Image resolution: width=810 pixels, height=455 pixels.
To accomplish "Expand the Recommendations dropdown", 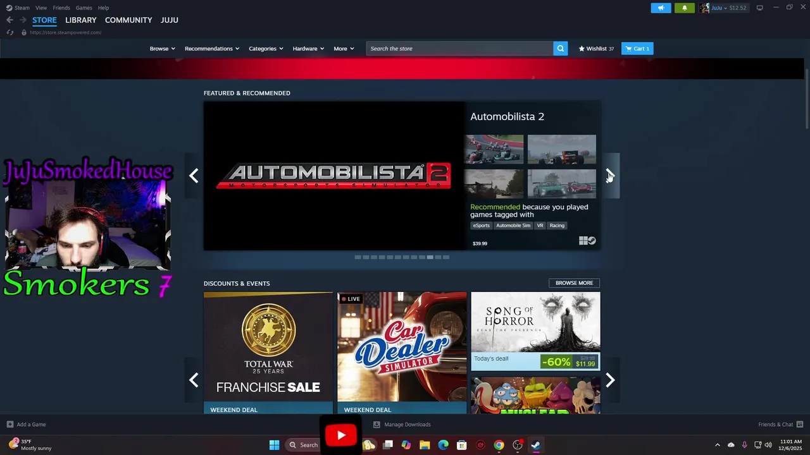I will 212,49.
